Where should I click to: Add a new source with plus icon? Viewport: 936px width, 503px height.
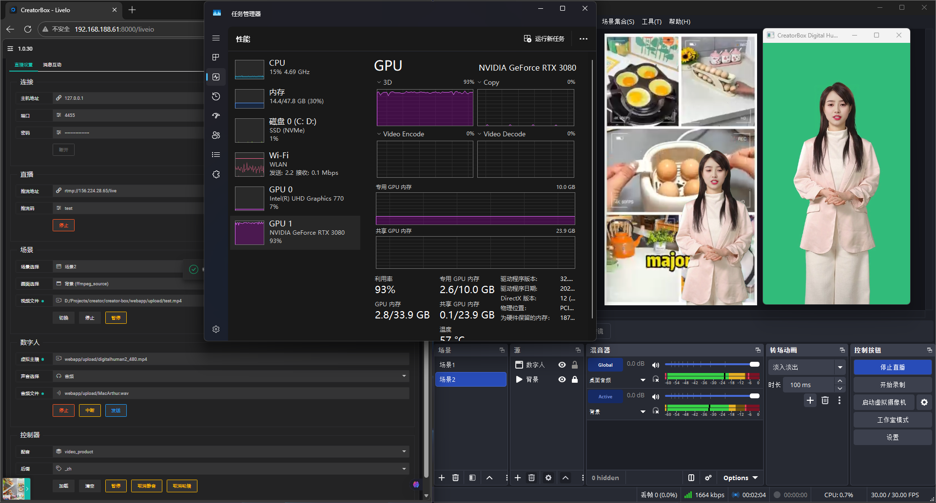coord(518,478)
